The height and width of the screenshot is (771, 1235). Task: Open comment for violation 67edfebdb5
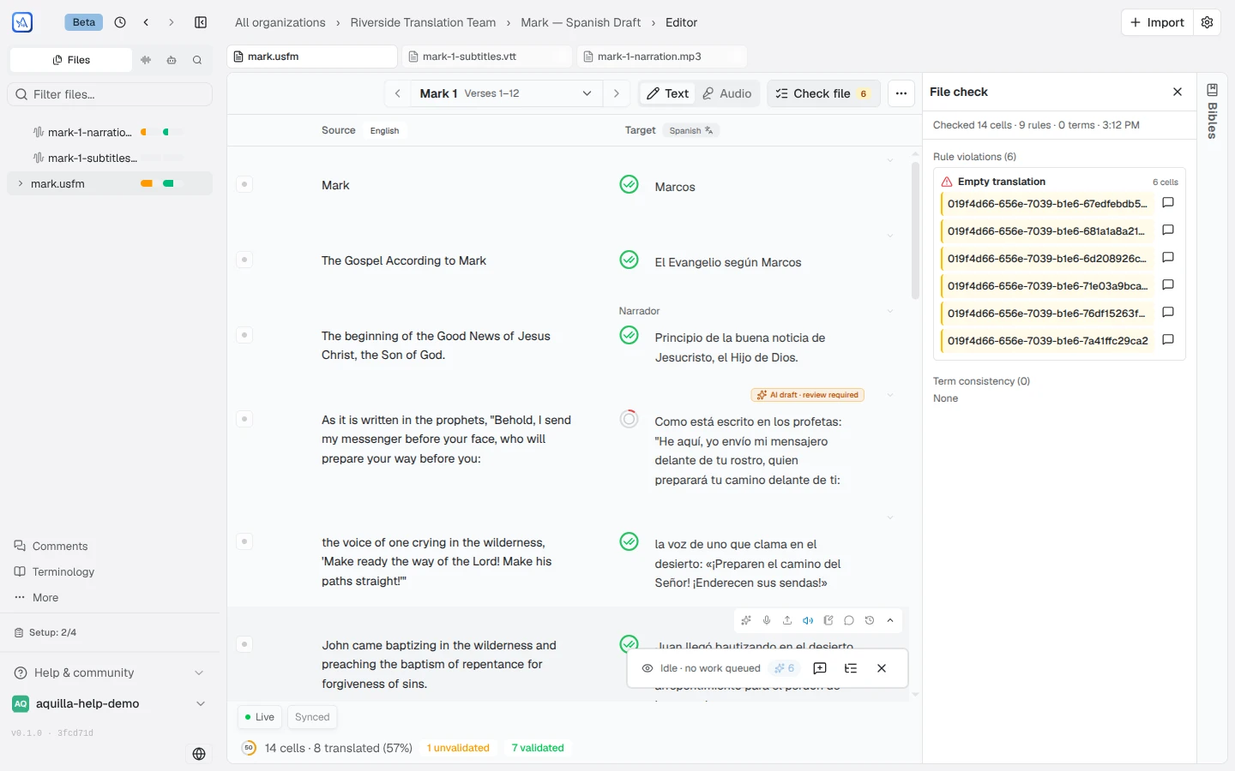[1168, 203]
